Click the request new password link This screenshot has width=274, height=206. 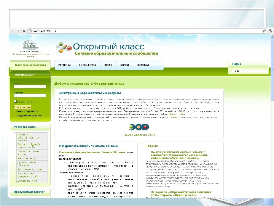(x=29, y=116)
